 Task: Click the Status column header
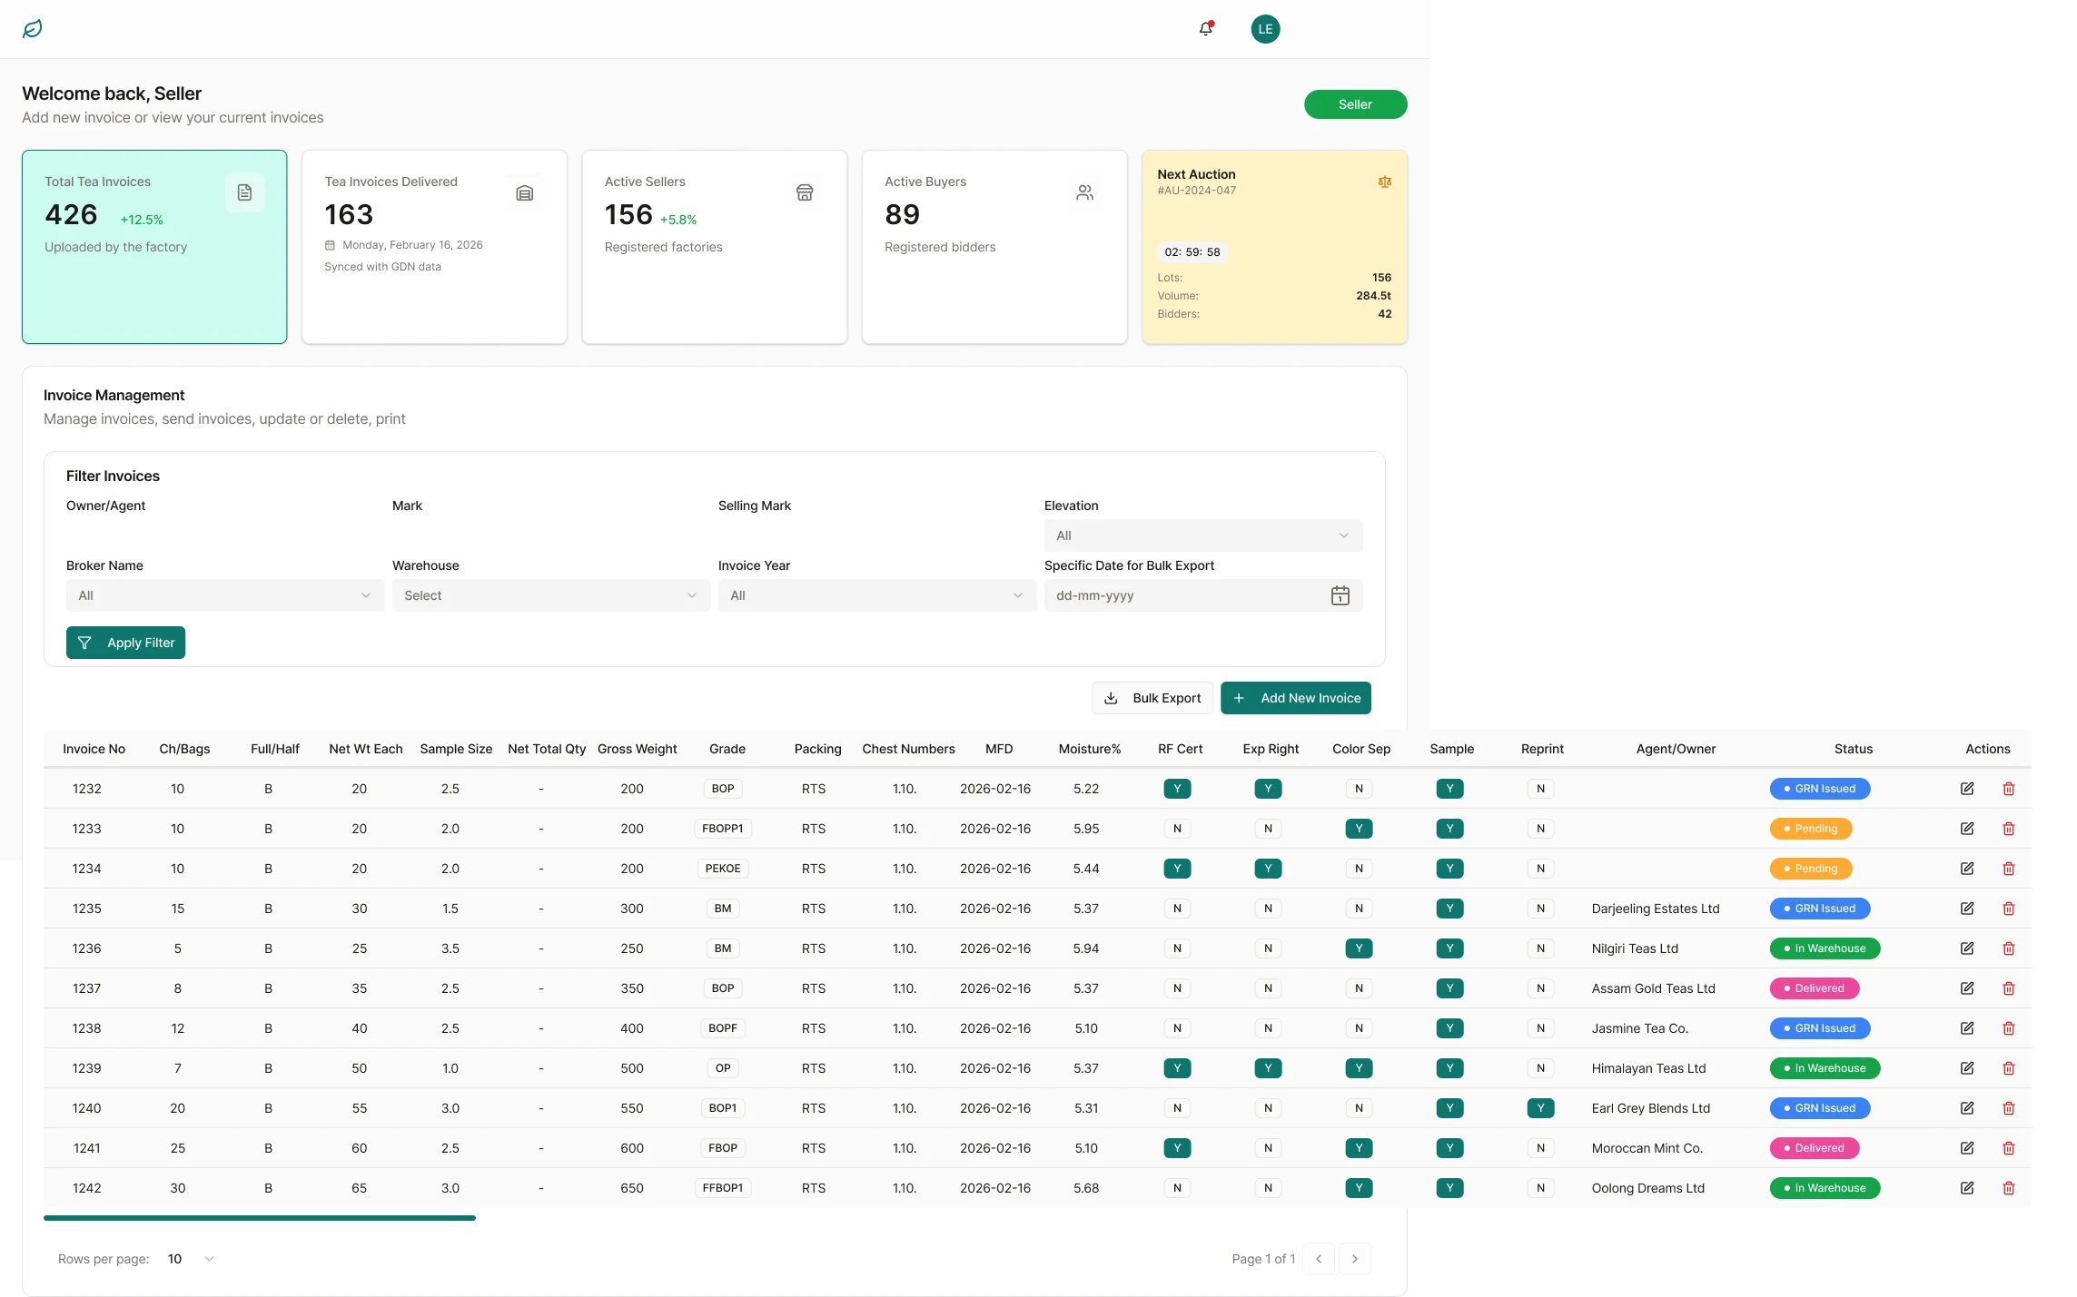coord(1853,749)
